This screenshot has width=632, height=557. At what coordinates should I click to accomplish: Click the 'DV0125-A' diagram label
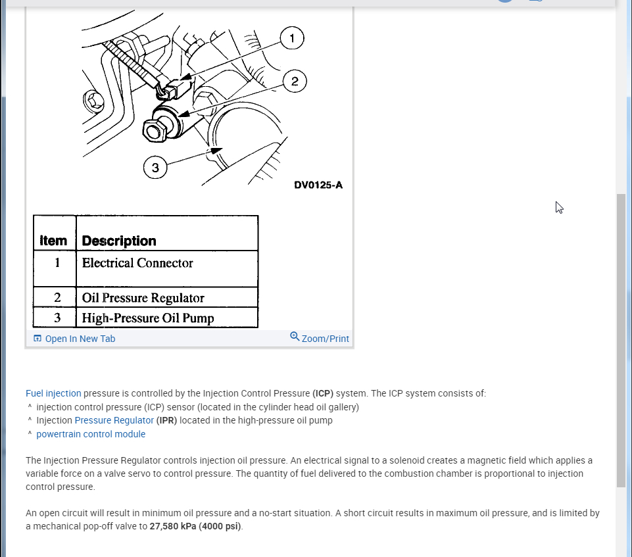click(x=318, y=185)
